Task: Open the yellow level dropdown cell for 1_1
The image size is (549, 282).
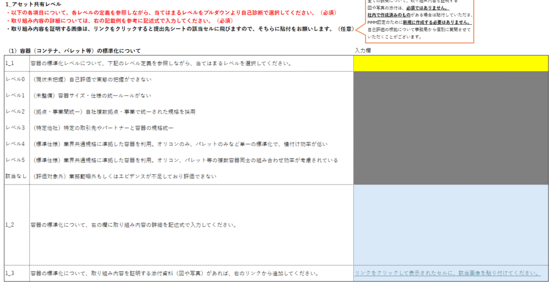Action: tap(450, 63)
